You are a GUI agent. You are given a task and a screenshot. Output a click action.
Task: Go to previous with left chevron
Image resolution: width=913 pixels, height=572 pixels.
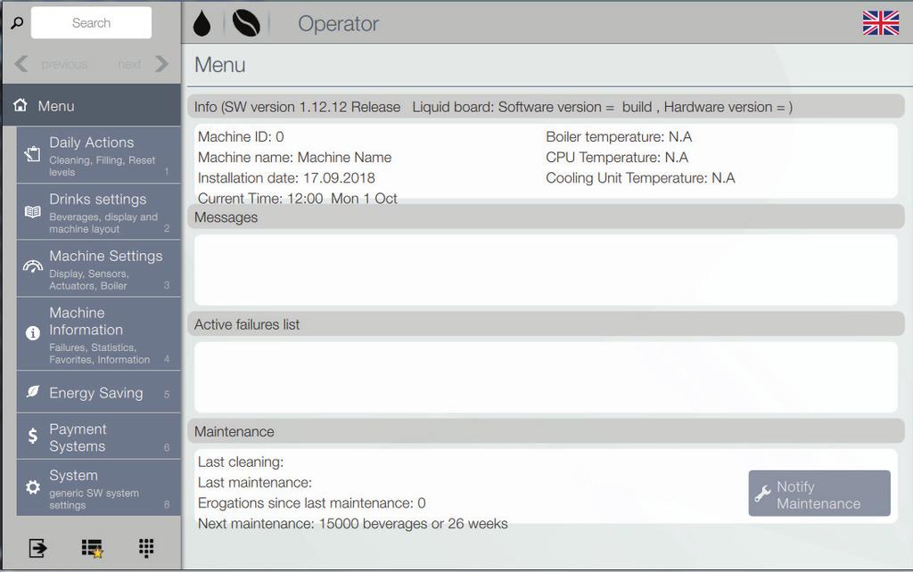click(21, 63)
